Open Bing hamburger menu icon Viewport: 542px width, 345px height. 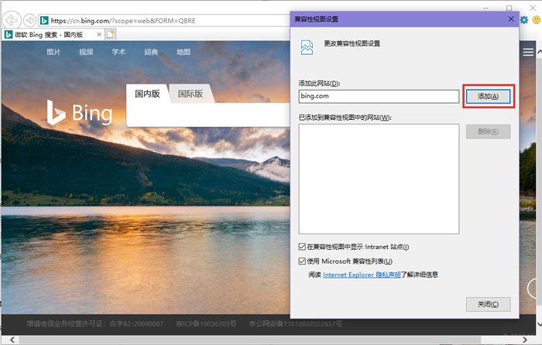[x=528, y=52]
